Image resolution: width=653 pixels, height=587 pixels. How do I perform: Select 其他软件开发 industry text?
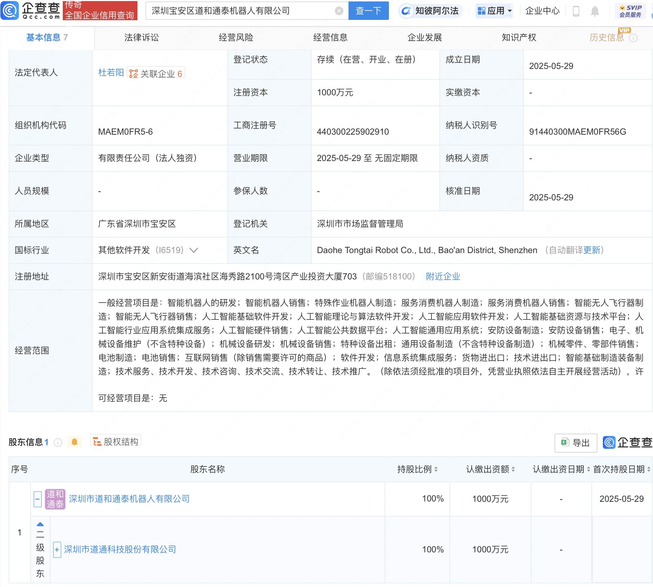tap(124, 250)
